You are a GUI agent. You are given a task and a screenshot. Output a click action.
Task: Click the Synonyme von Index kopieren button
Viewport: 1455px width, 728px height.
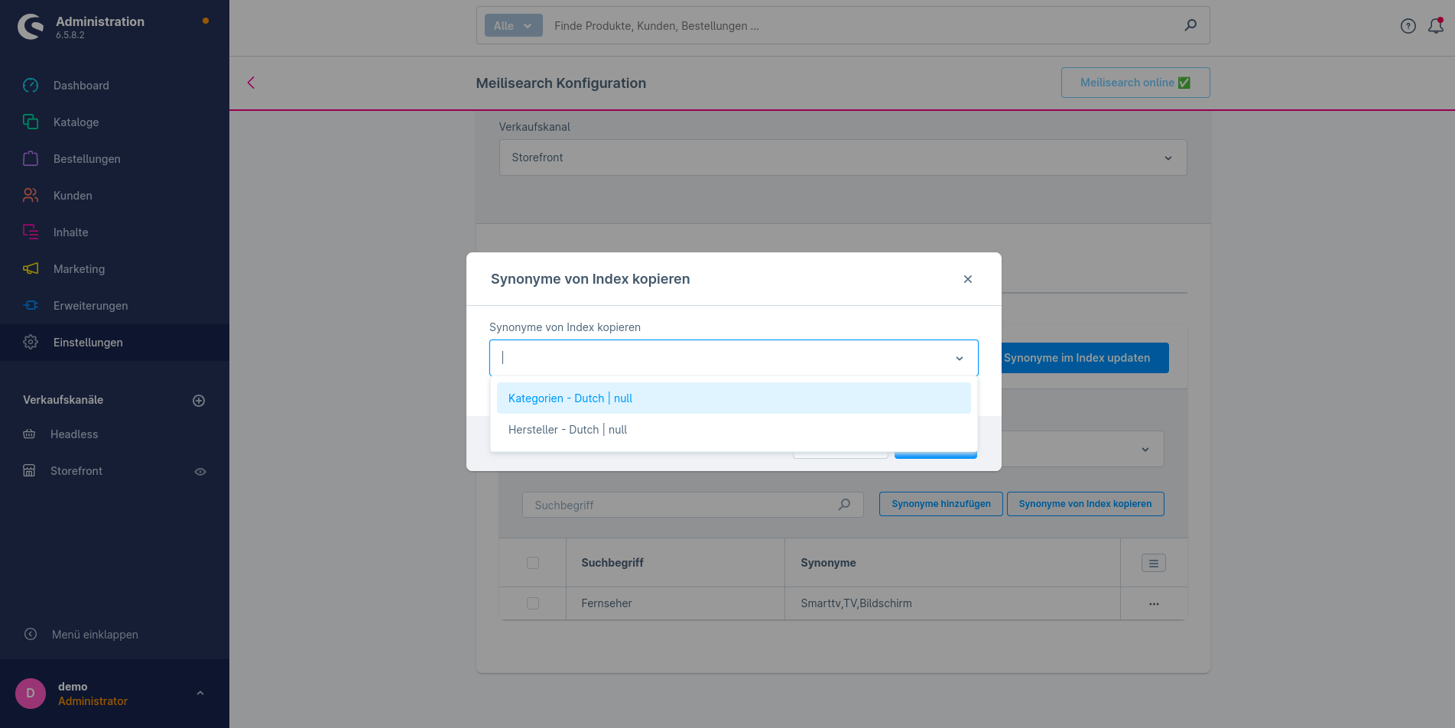coord(1086,504)
